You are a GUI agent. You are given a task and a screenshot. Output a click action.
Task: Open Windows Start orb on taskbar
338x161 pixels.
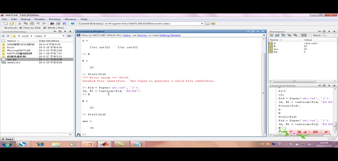pyautogui.click(x=7, y=144)
